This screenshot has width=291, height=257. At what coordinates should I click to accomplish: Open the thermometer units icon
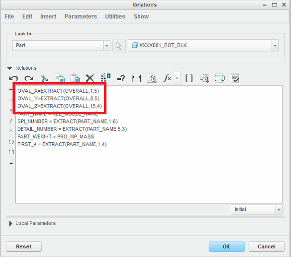coord(204,78)
